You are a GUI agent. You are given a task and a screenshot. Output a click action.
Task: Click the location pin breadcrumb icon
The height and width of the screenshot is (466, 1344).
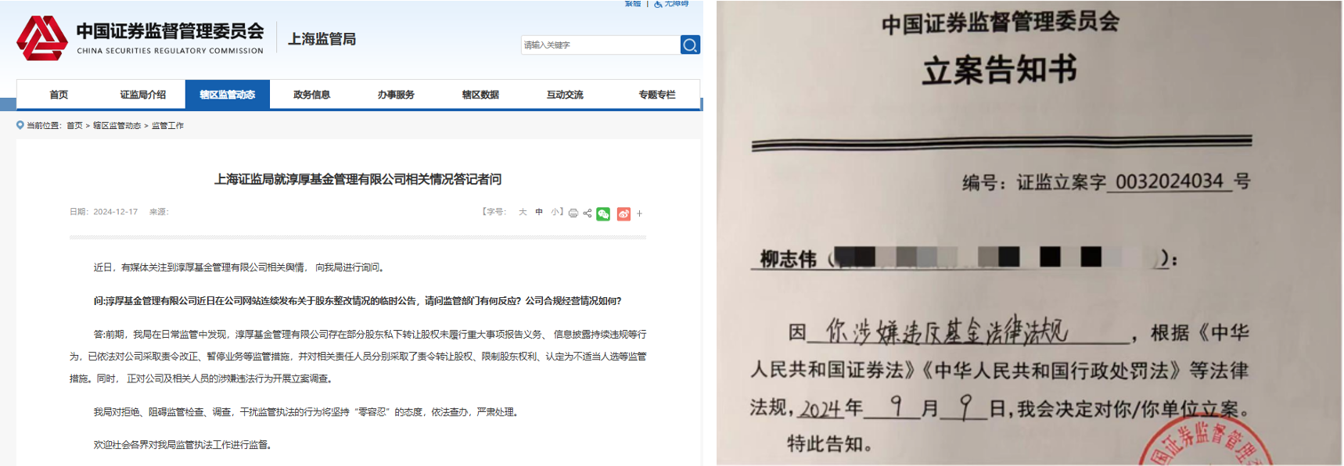tap(20, 125)
